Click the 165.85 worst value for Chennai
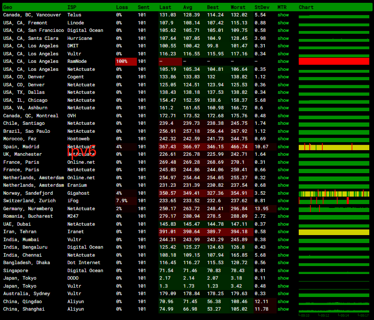The height and width of the screenshot is (320, 374). click(239, 255)
